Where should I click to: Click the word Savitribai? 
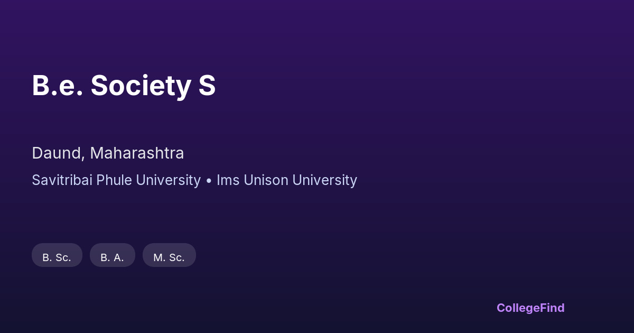pyautogui.click(x=62, y=180)
